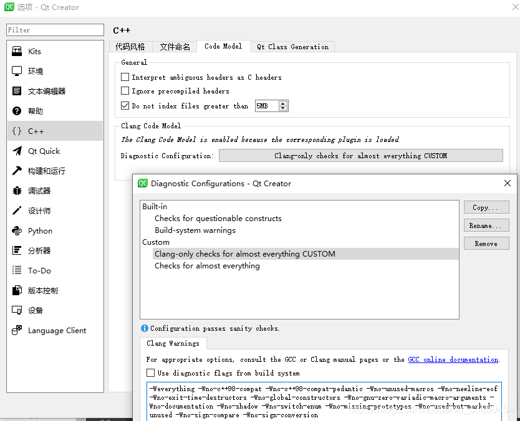Open the Kits settings icon
Image resolution: width=520 pixels, height=421 pixels.
coord(17,51)
